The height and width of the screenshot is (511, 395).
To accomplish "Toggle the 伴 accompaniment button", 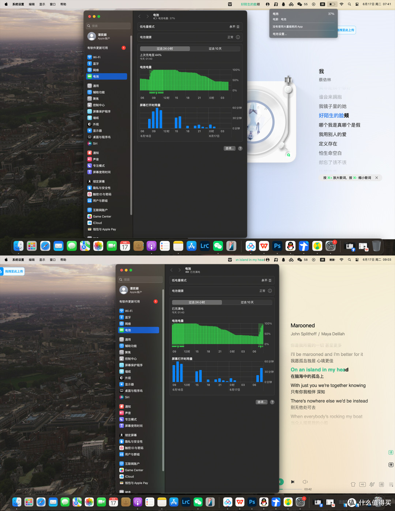I will click(391, 465).
